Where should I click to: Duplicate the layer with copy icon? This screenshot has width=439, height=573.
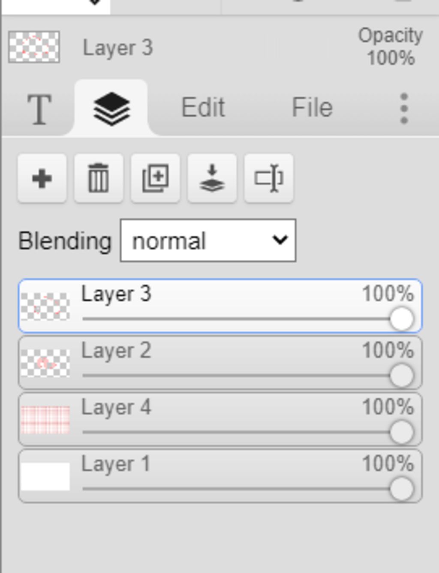pyautogui.click(x=155, y=178)
